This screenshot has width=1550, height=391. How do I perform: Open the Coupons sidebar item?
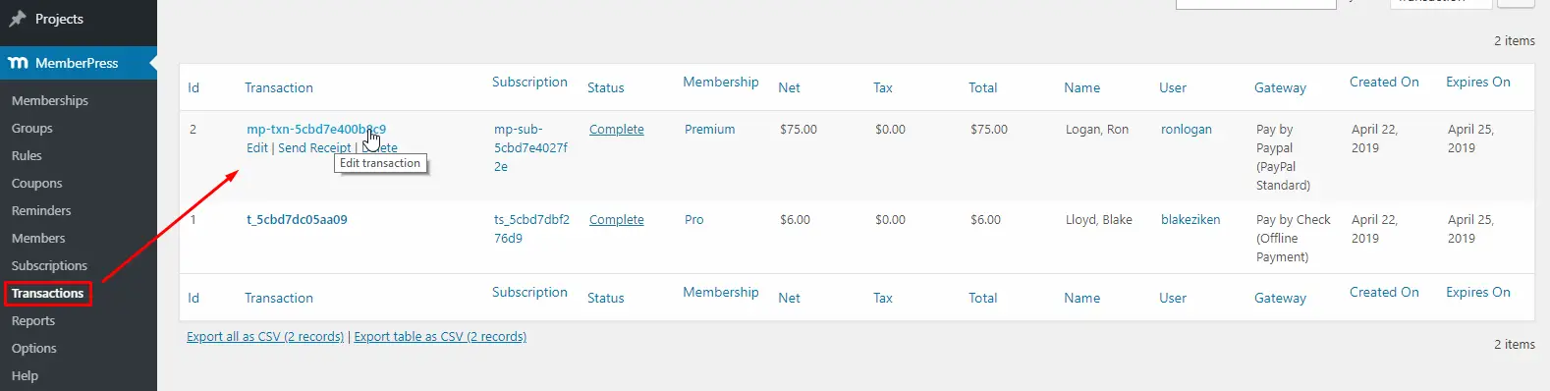click(36, 183)
